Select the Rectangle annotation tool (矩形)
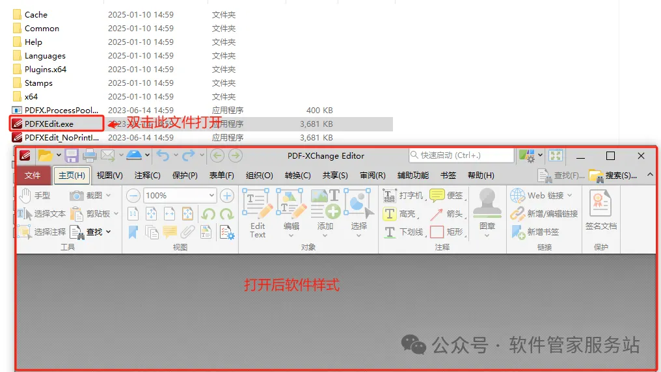Viewport: 661px width, 372px height. tap(447, 232)
